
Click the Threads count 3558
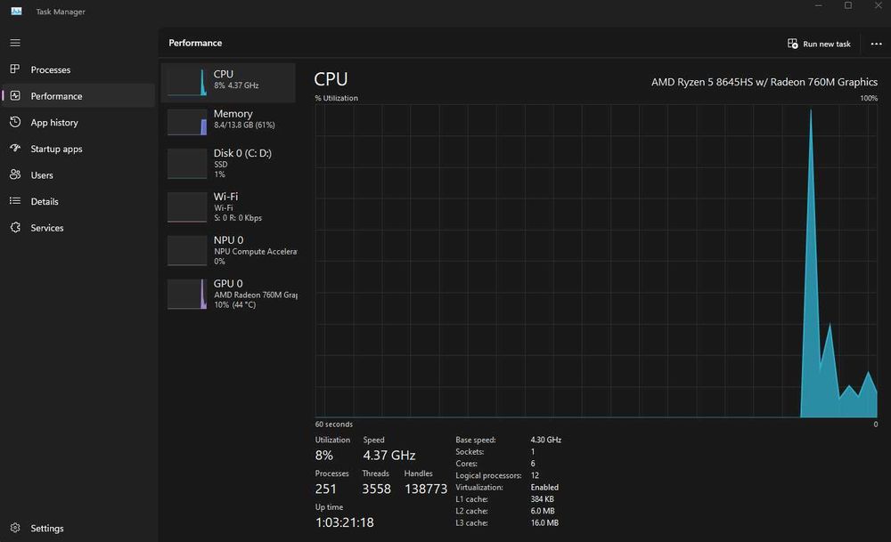tap(376, 489)
